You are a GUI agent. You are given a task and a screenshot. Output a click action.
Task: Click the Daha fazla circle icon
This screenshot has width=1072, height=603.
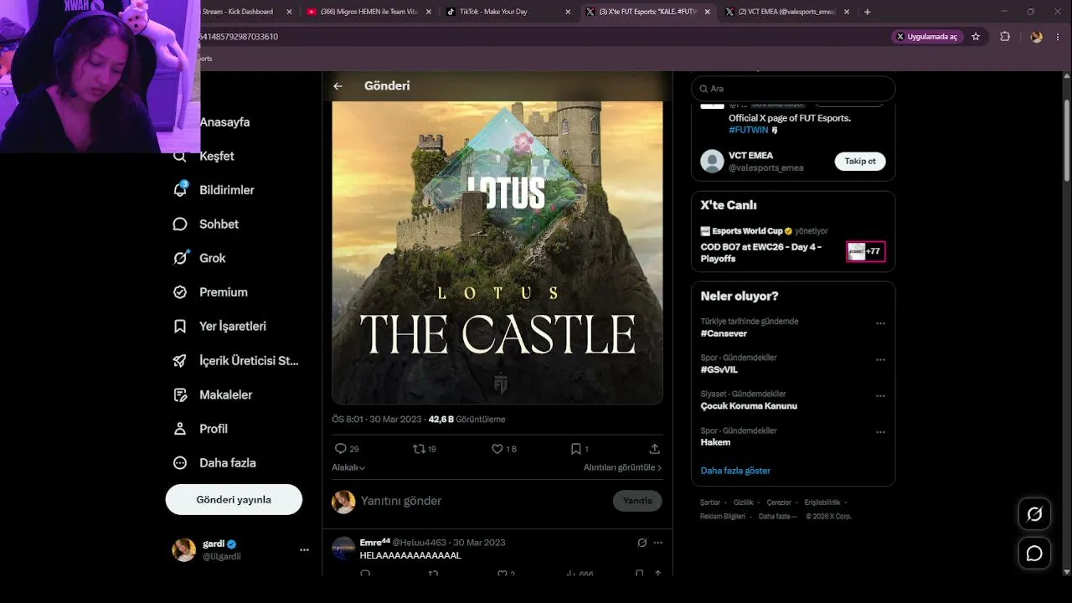tap(180, 463)
